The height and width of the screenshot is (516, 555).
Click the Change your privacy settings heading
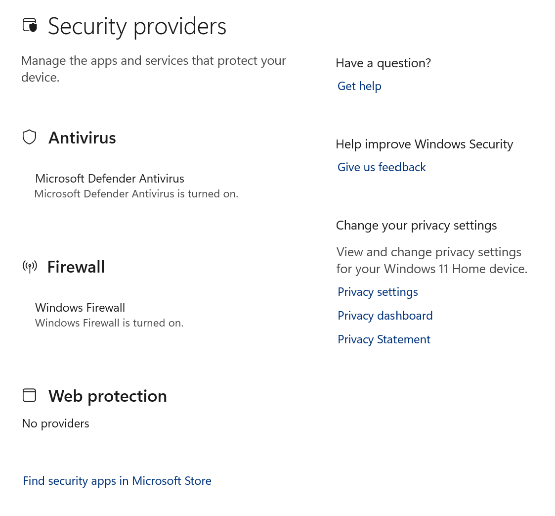[x=416, y=226]
